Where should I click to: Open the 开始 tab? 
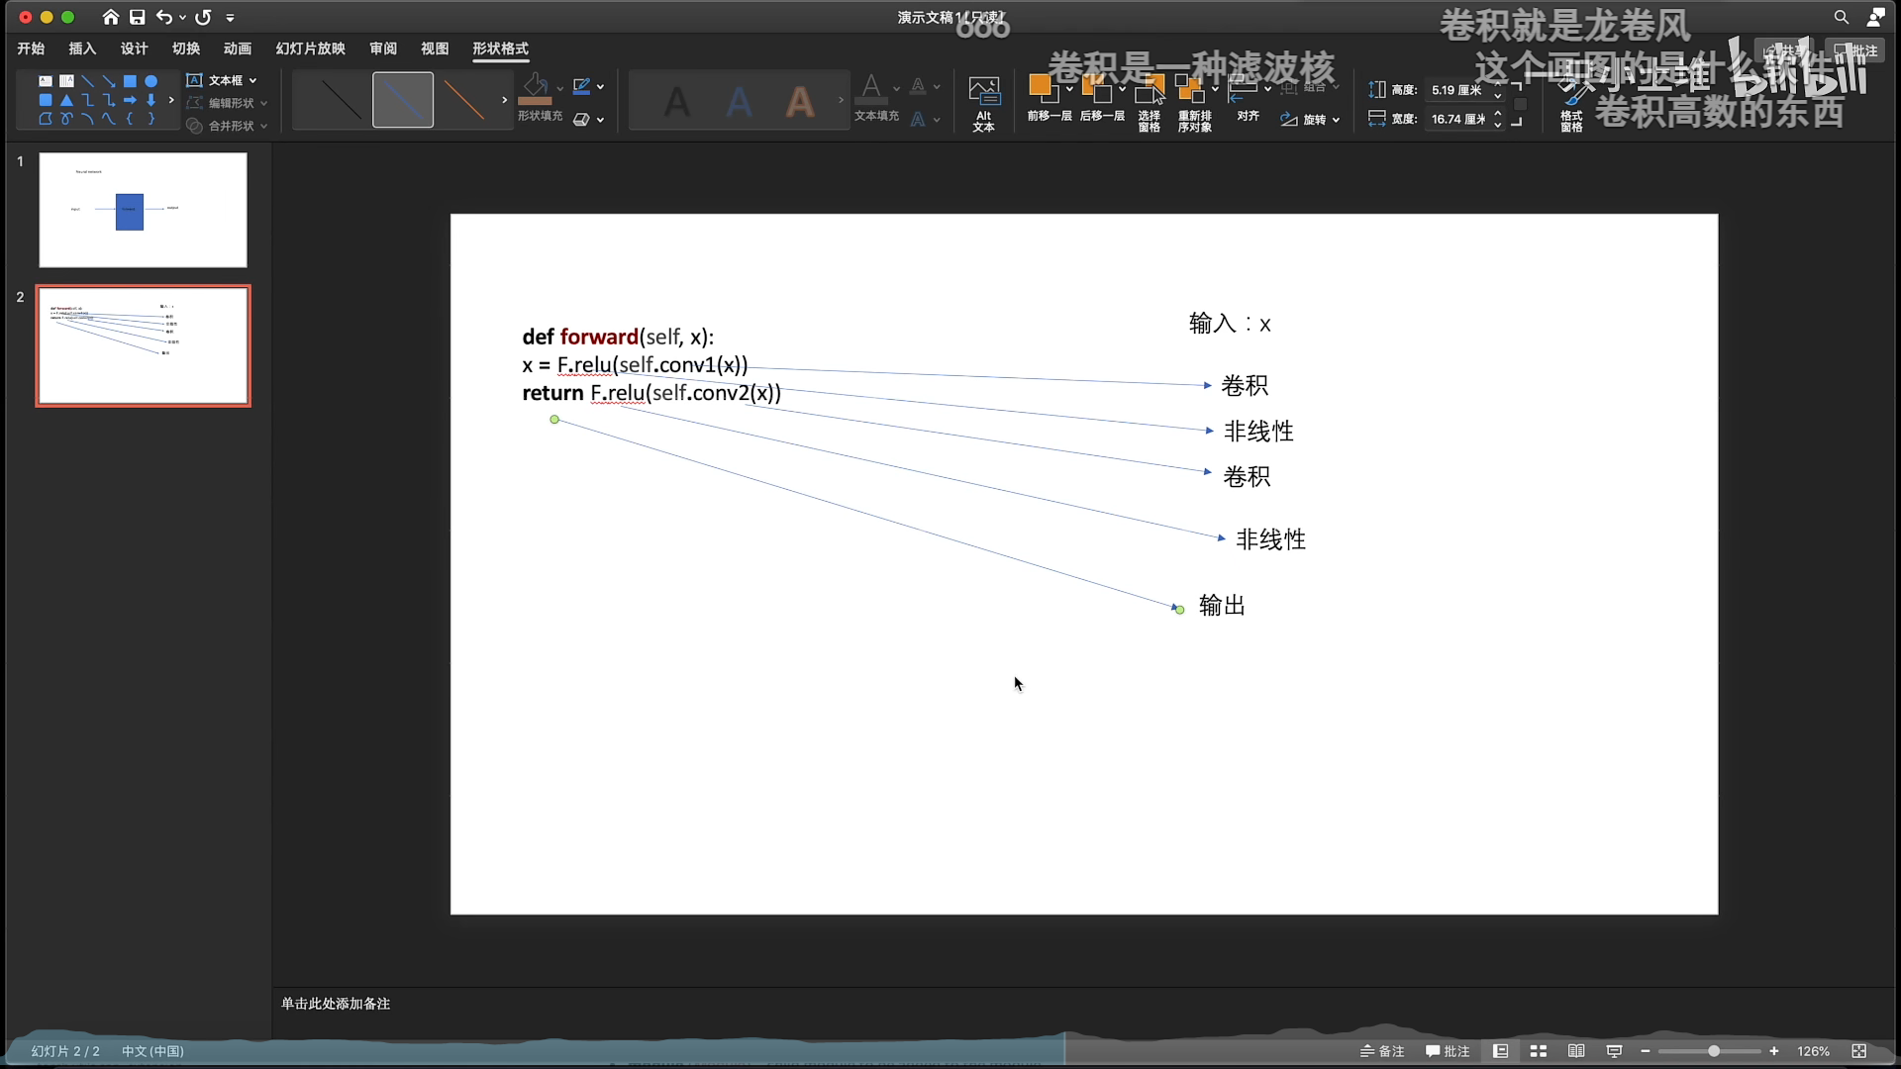coord(31,49)
